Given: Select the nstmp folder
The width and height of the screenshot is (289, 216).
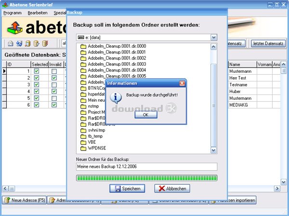Looking at the screenshot, I should 90,106.
